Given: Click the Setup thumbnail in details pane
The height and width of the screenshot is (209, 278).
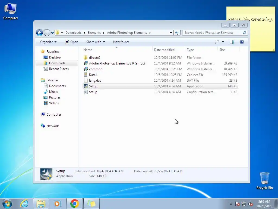Looking at the screenshot, I should coord(46,174).
